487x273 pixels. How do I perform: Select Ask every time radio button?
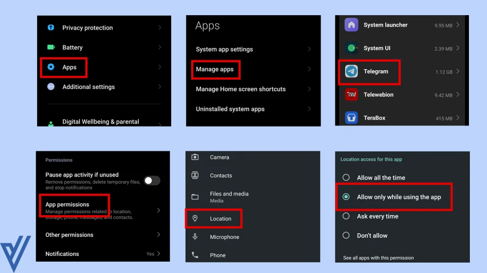(346, 216)
